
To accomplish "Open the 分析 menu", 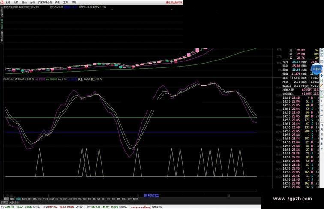I will point(33,3).
